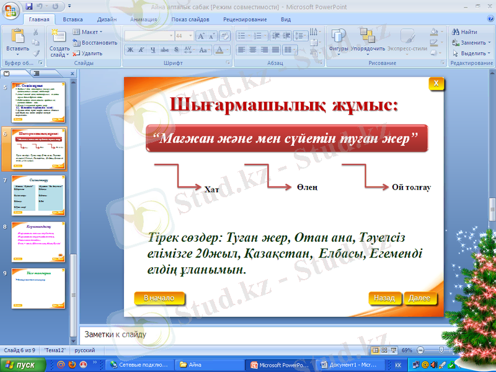Click the Office button logo
Viewport: 496px width, 372px height.
point(11,10)
